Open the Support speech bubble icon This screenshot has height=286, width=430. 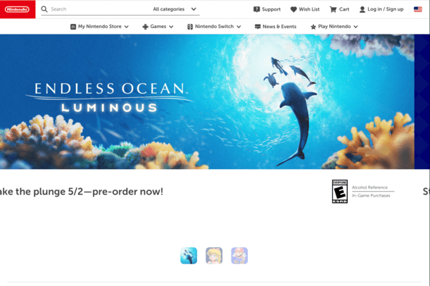coord(256,9)
